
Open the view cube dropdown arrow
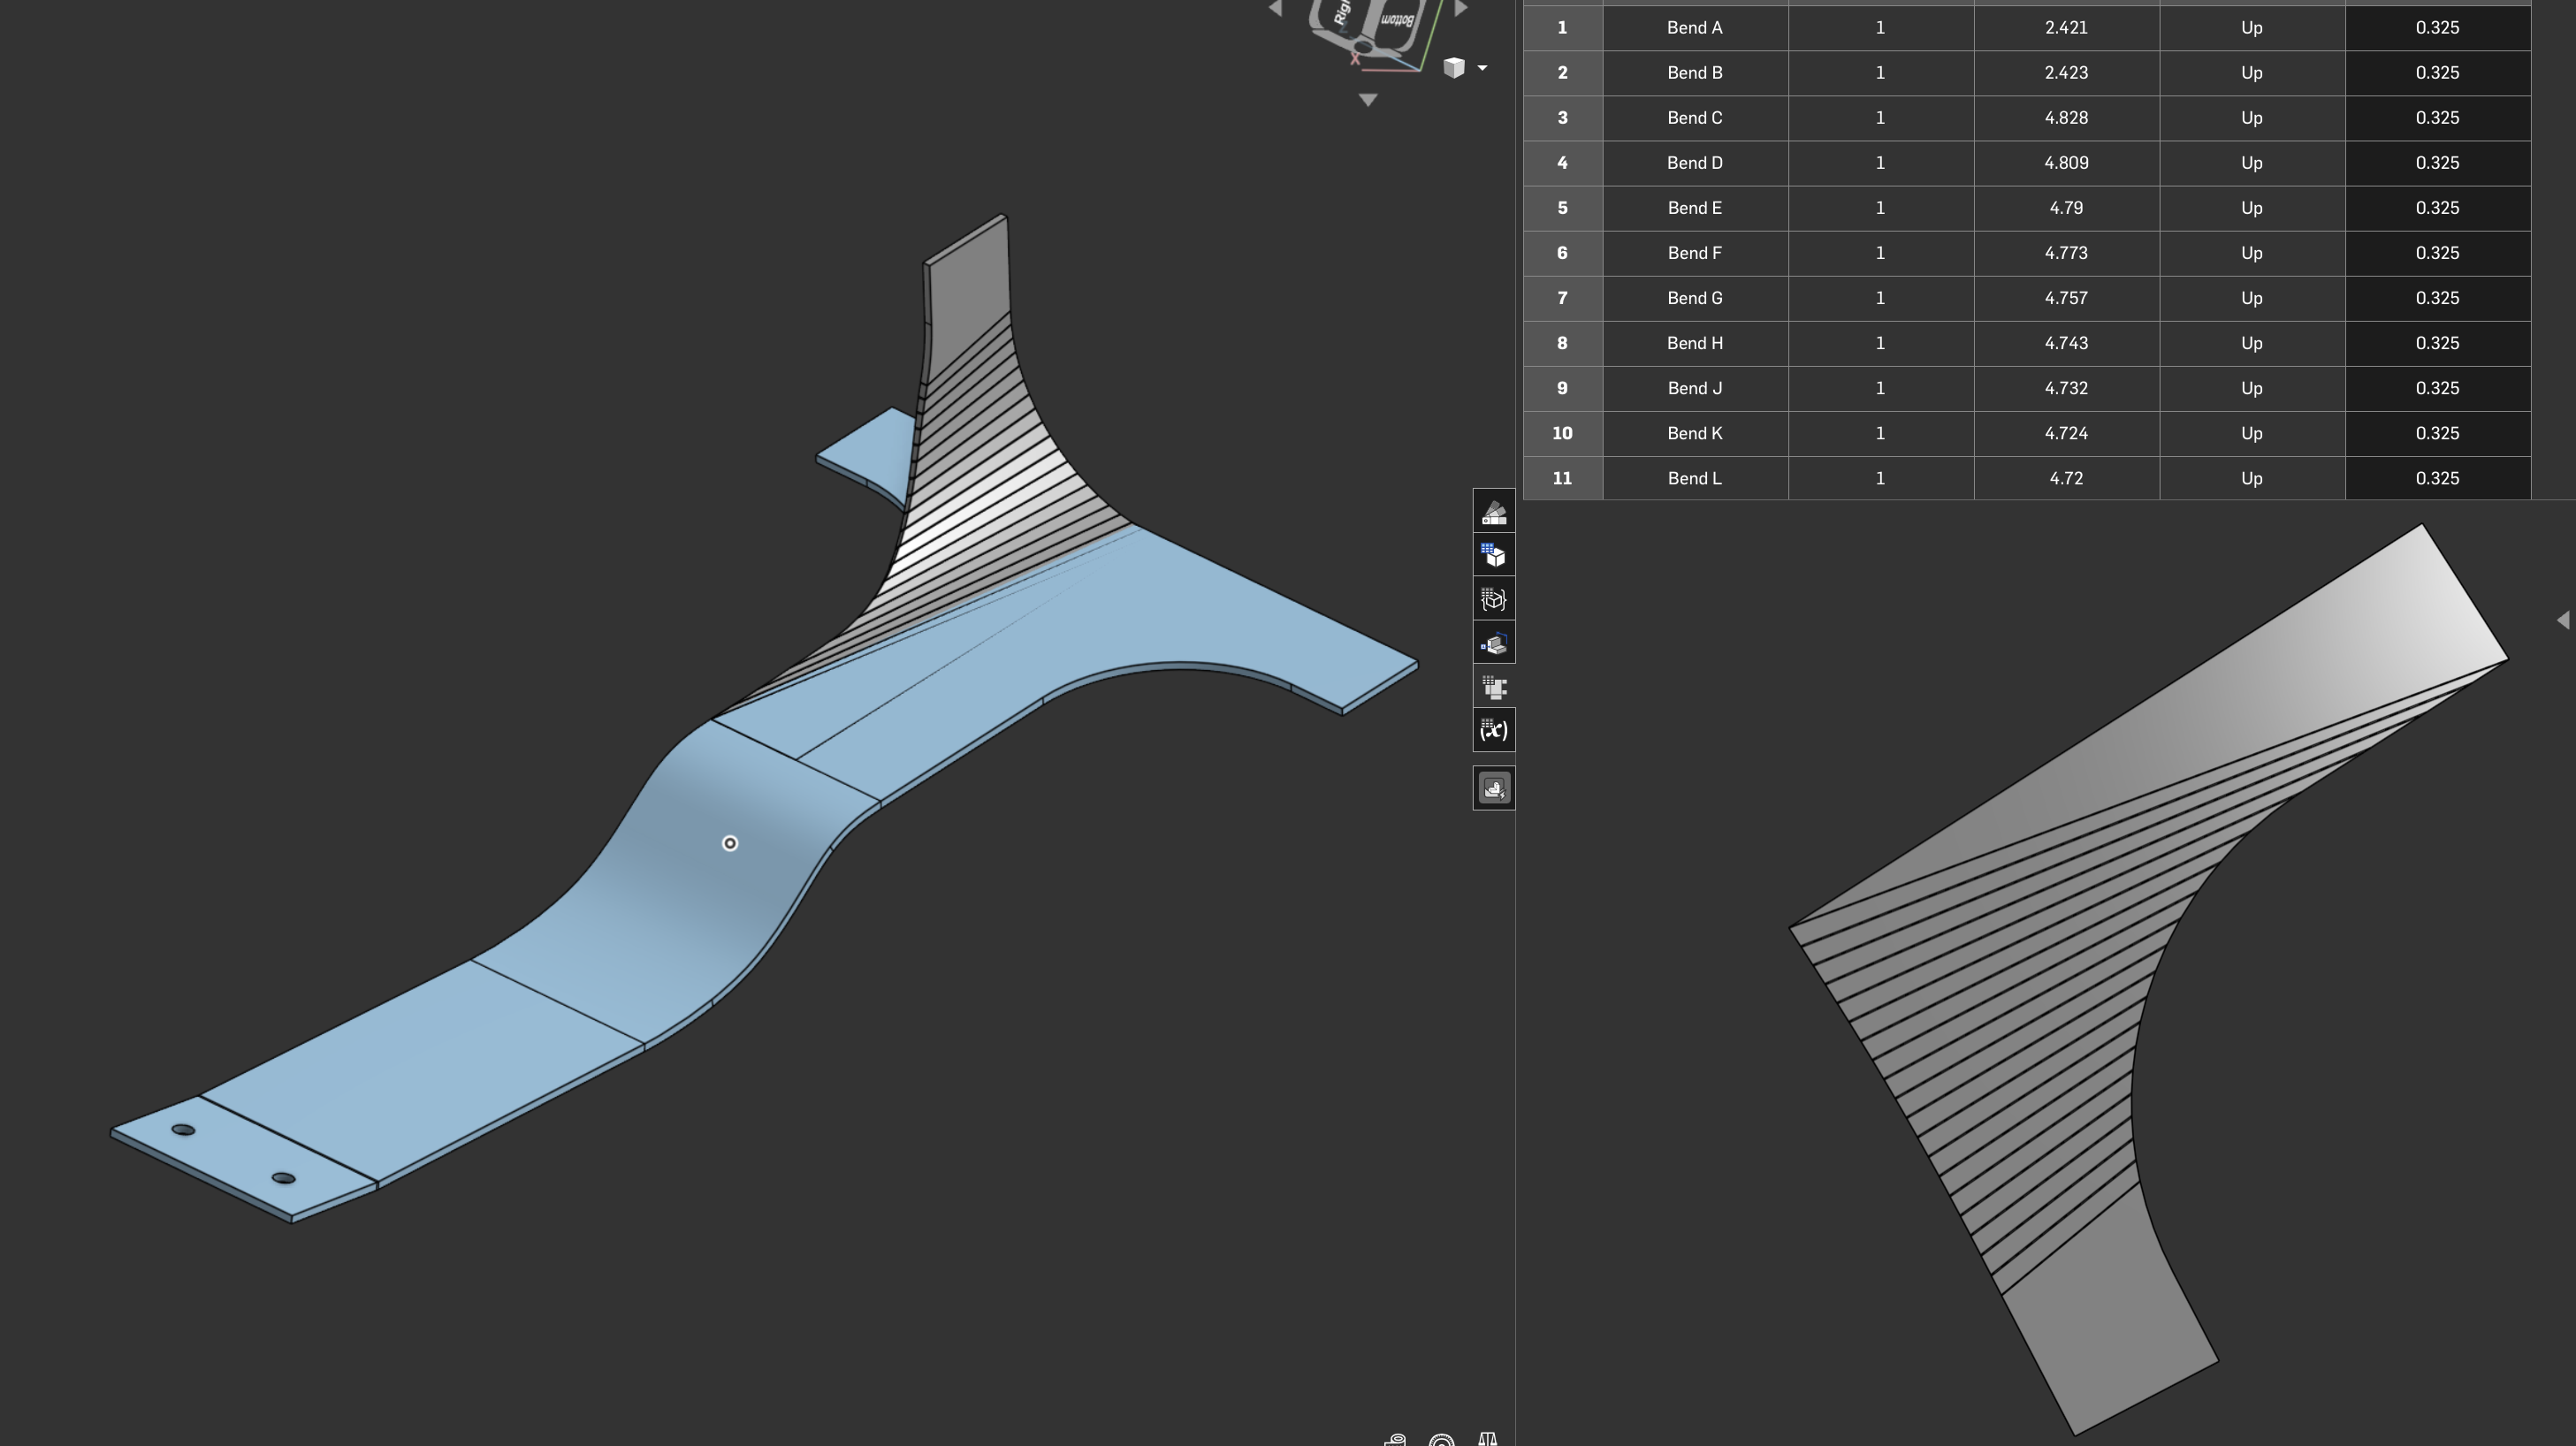point(1482,68)
